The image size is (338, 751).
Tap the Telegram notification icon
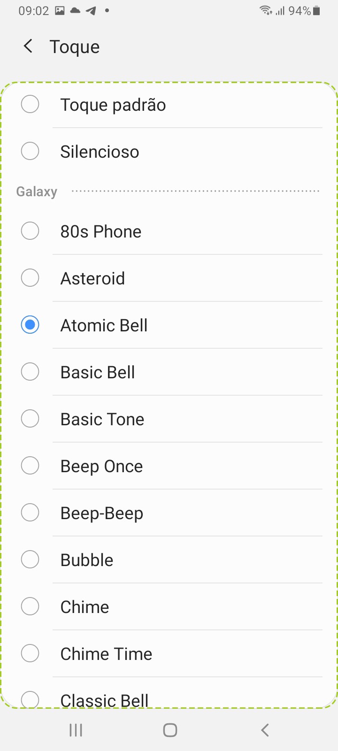coord(91,10)
